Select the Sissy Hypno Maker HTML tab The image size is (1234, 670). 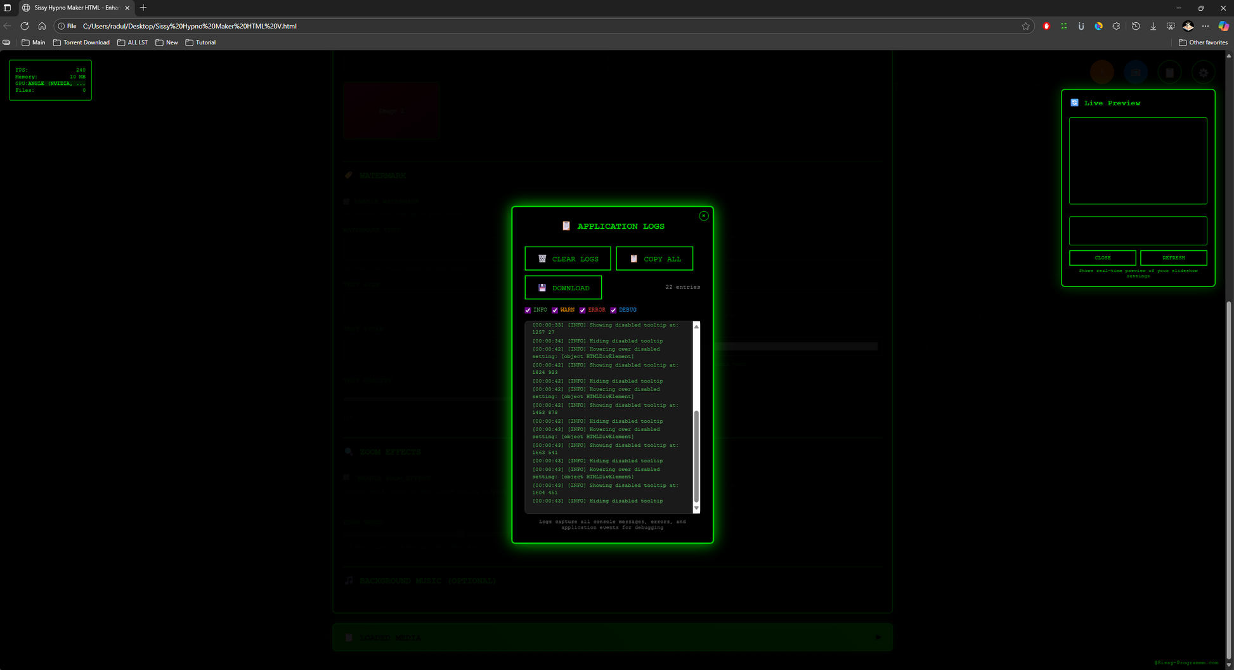(x=75, y=8)
